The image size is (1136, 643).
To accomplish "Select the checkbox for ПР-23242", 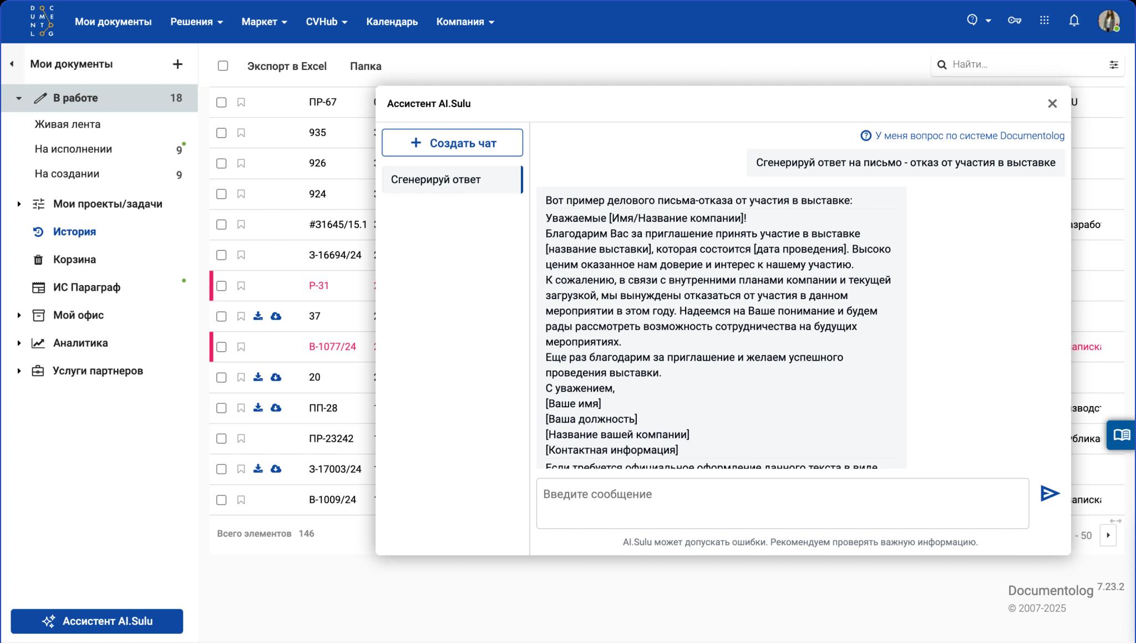I will [221, 439].
